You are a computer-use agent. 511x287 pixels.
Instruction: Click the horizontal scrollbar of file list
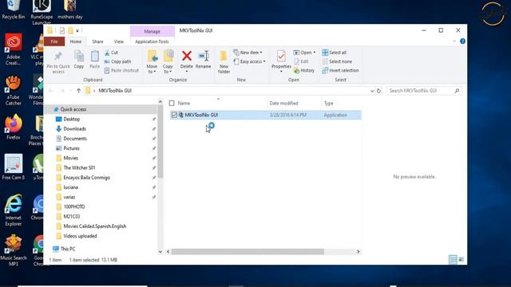248,252
